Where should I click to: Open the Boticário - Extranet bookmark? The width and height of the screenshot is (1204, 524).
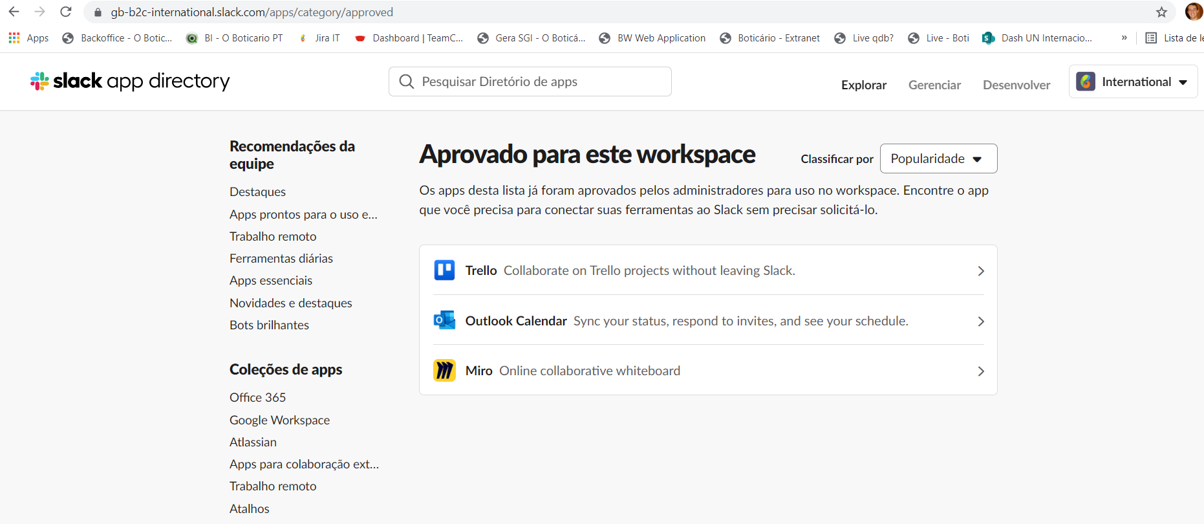(x=770, y=38)
